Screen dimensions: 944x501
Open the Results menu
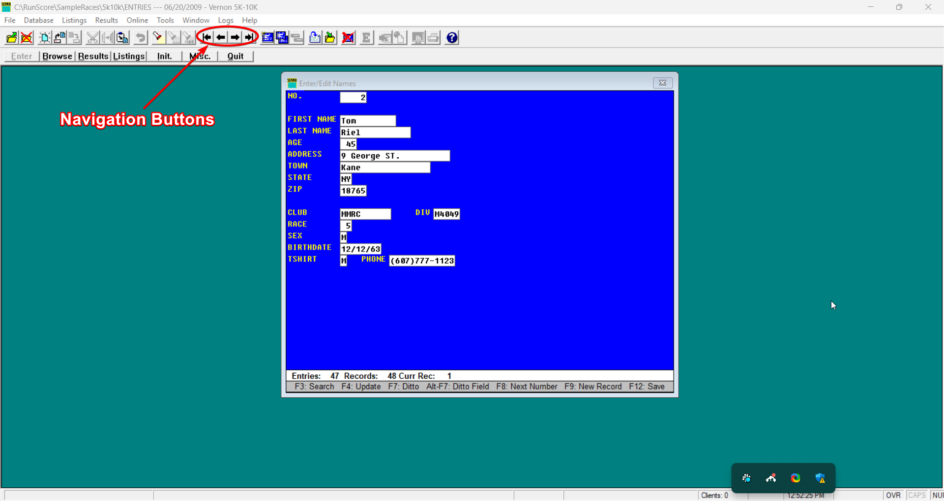point(107,20)
